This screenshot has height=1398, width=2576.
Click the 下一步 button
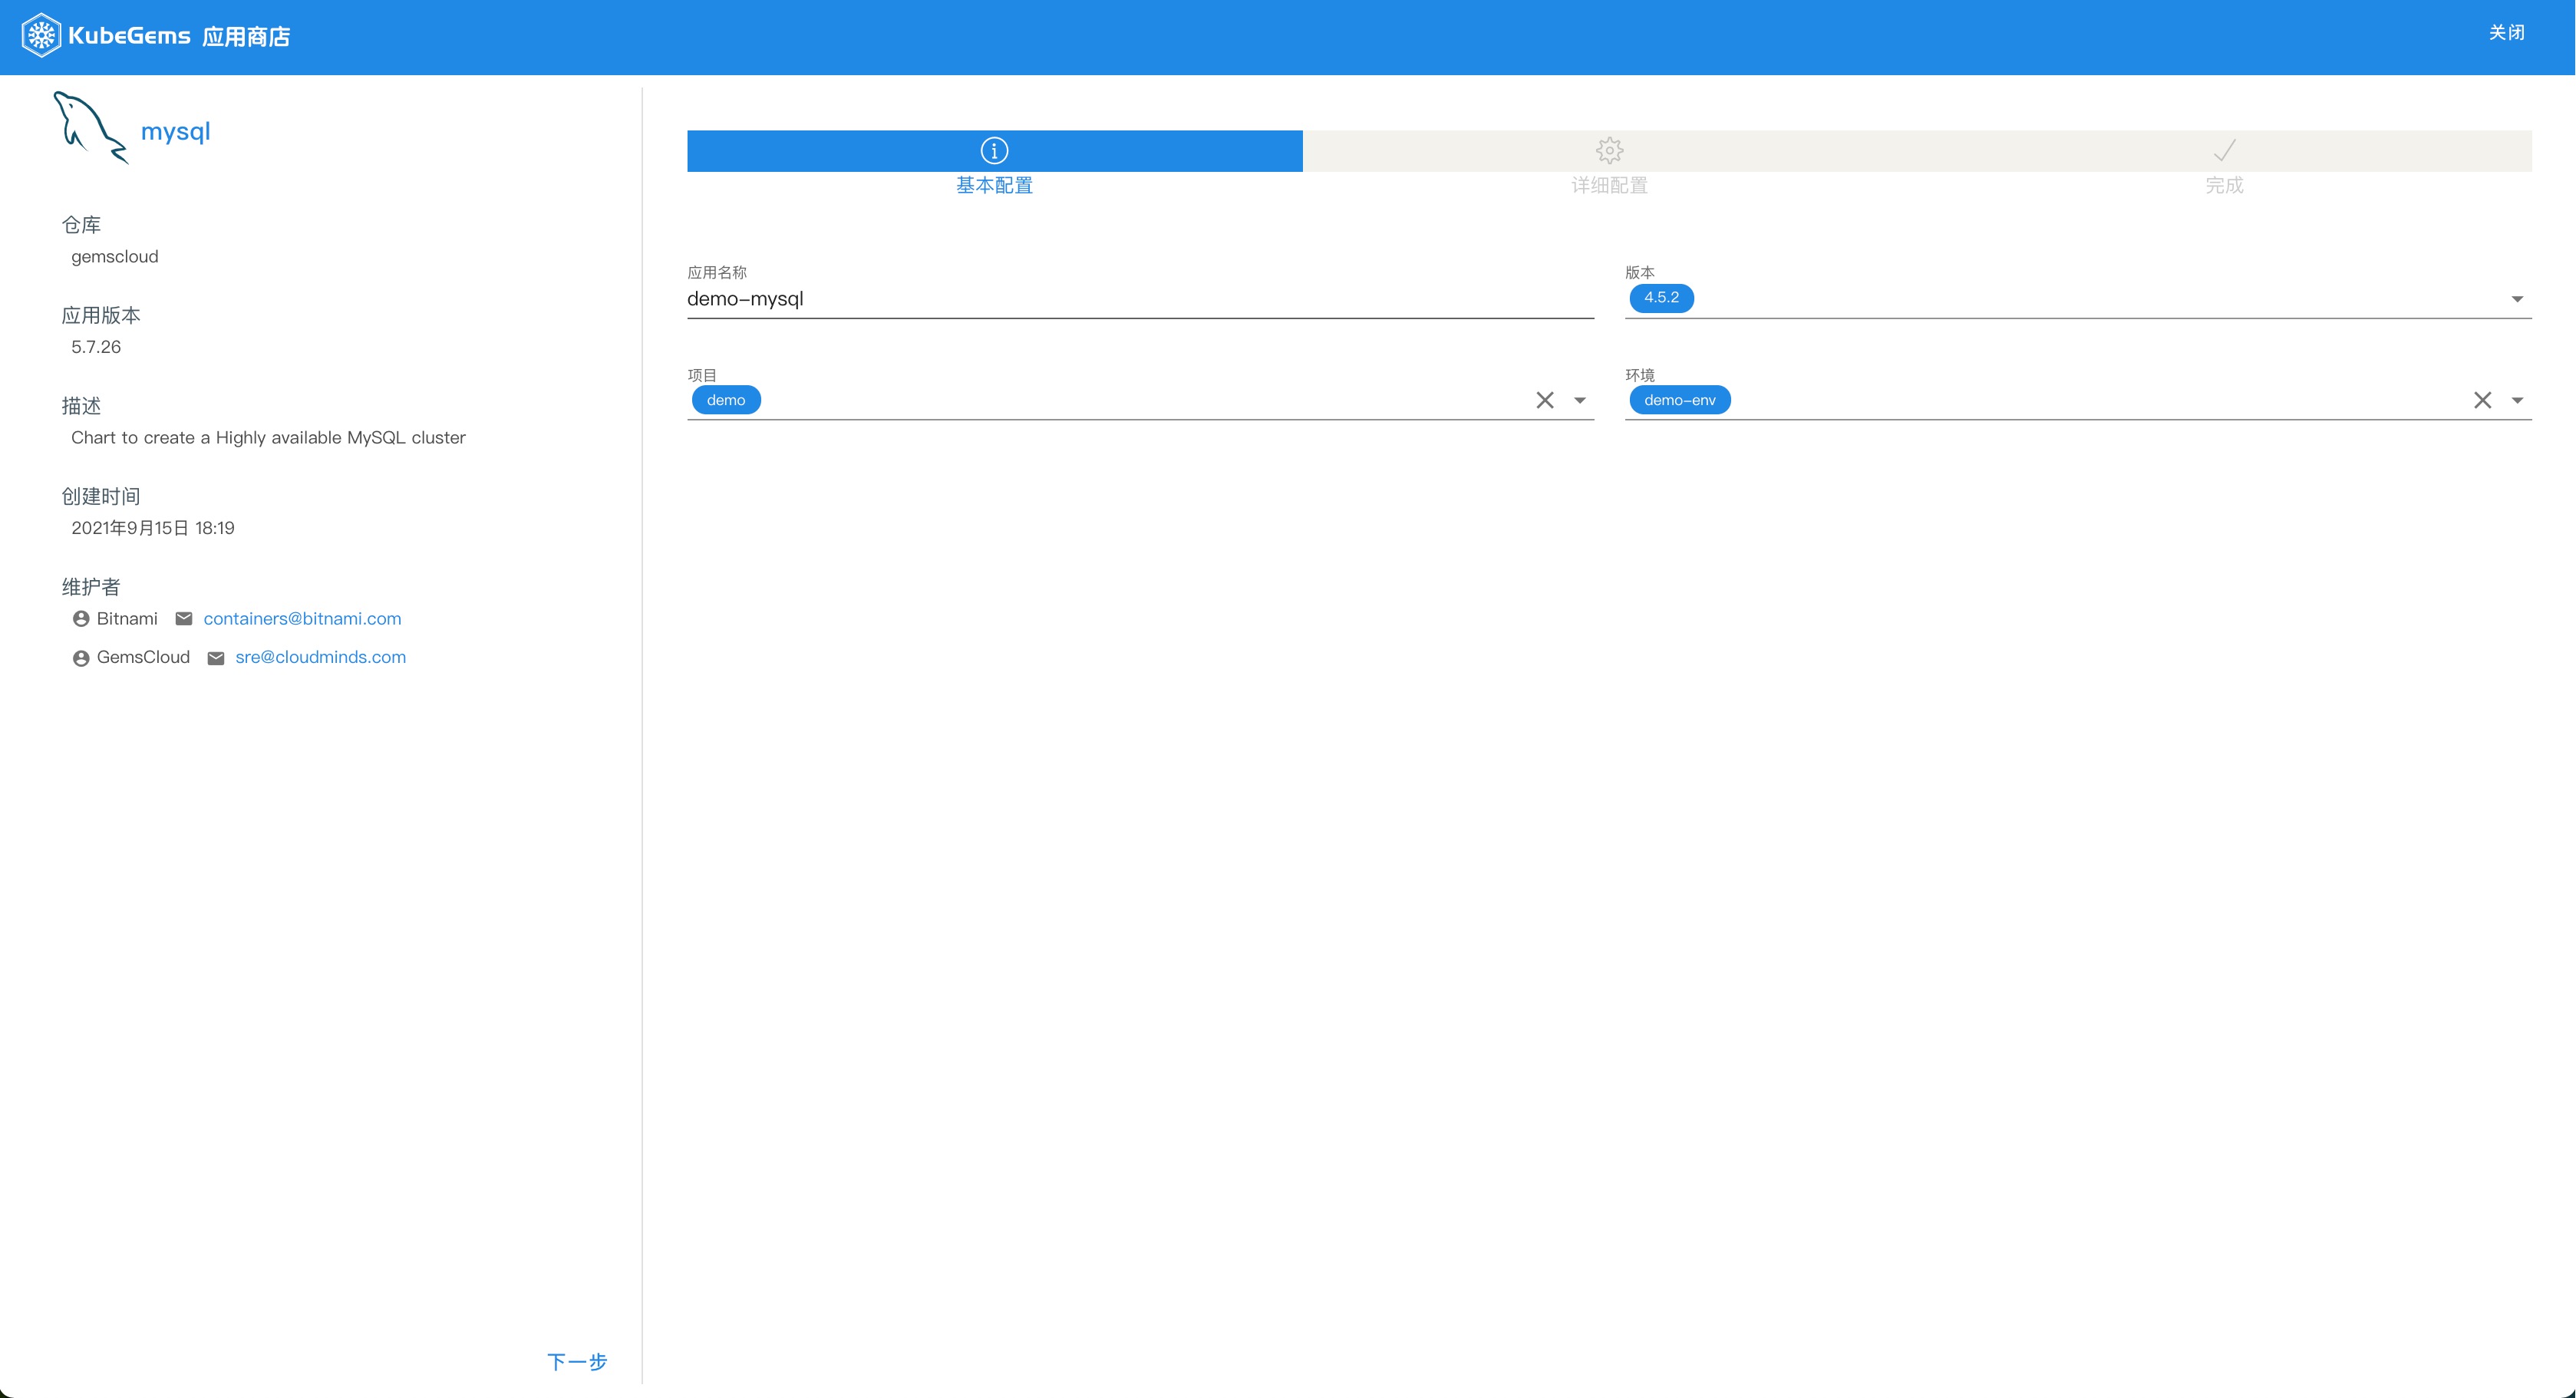tap(577, 1361)
